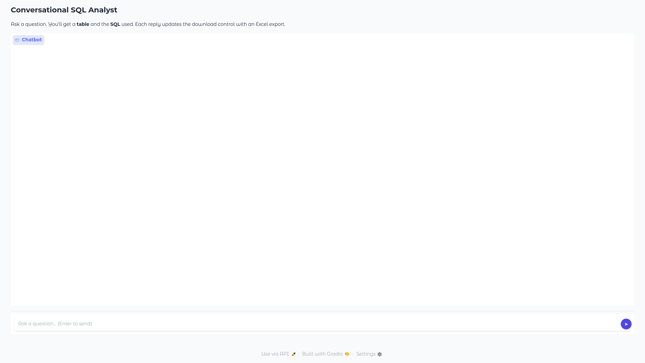Click the Conversational SQL Analyst heading
The width and height of the screenshot is (645, 363).
pyautogui.click(x=64, y=10)
